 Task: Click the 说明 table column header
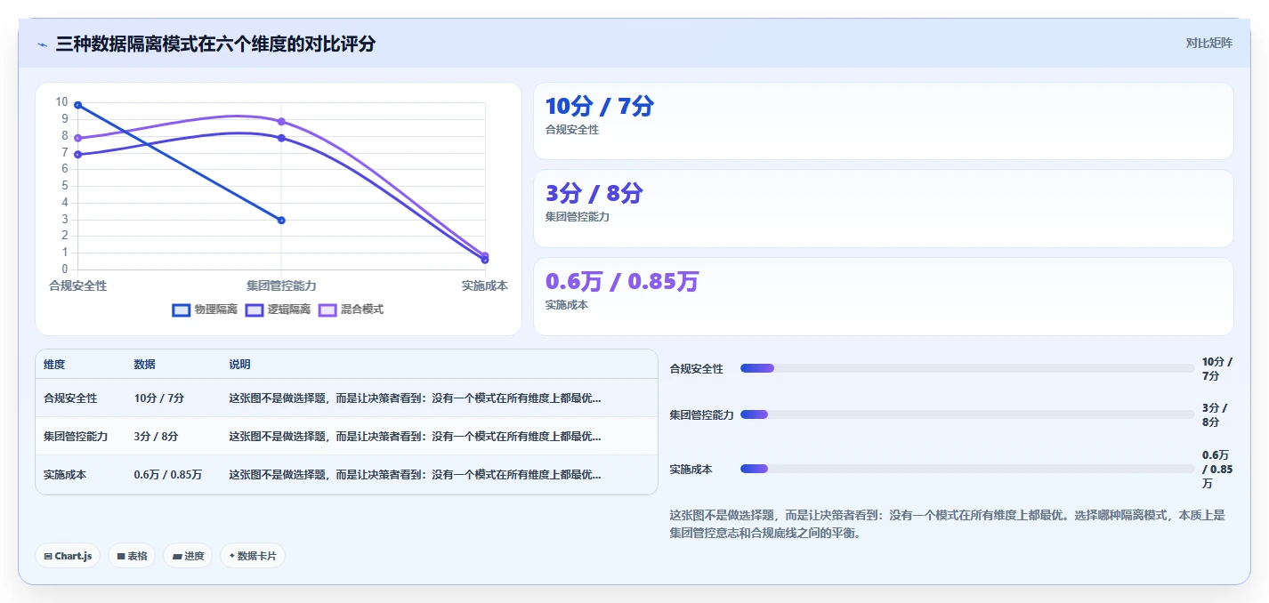240,365
